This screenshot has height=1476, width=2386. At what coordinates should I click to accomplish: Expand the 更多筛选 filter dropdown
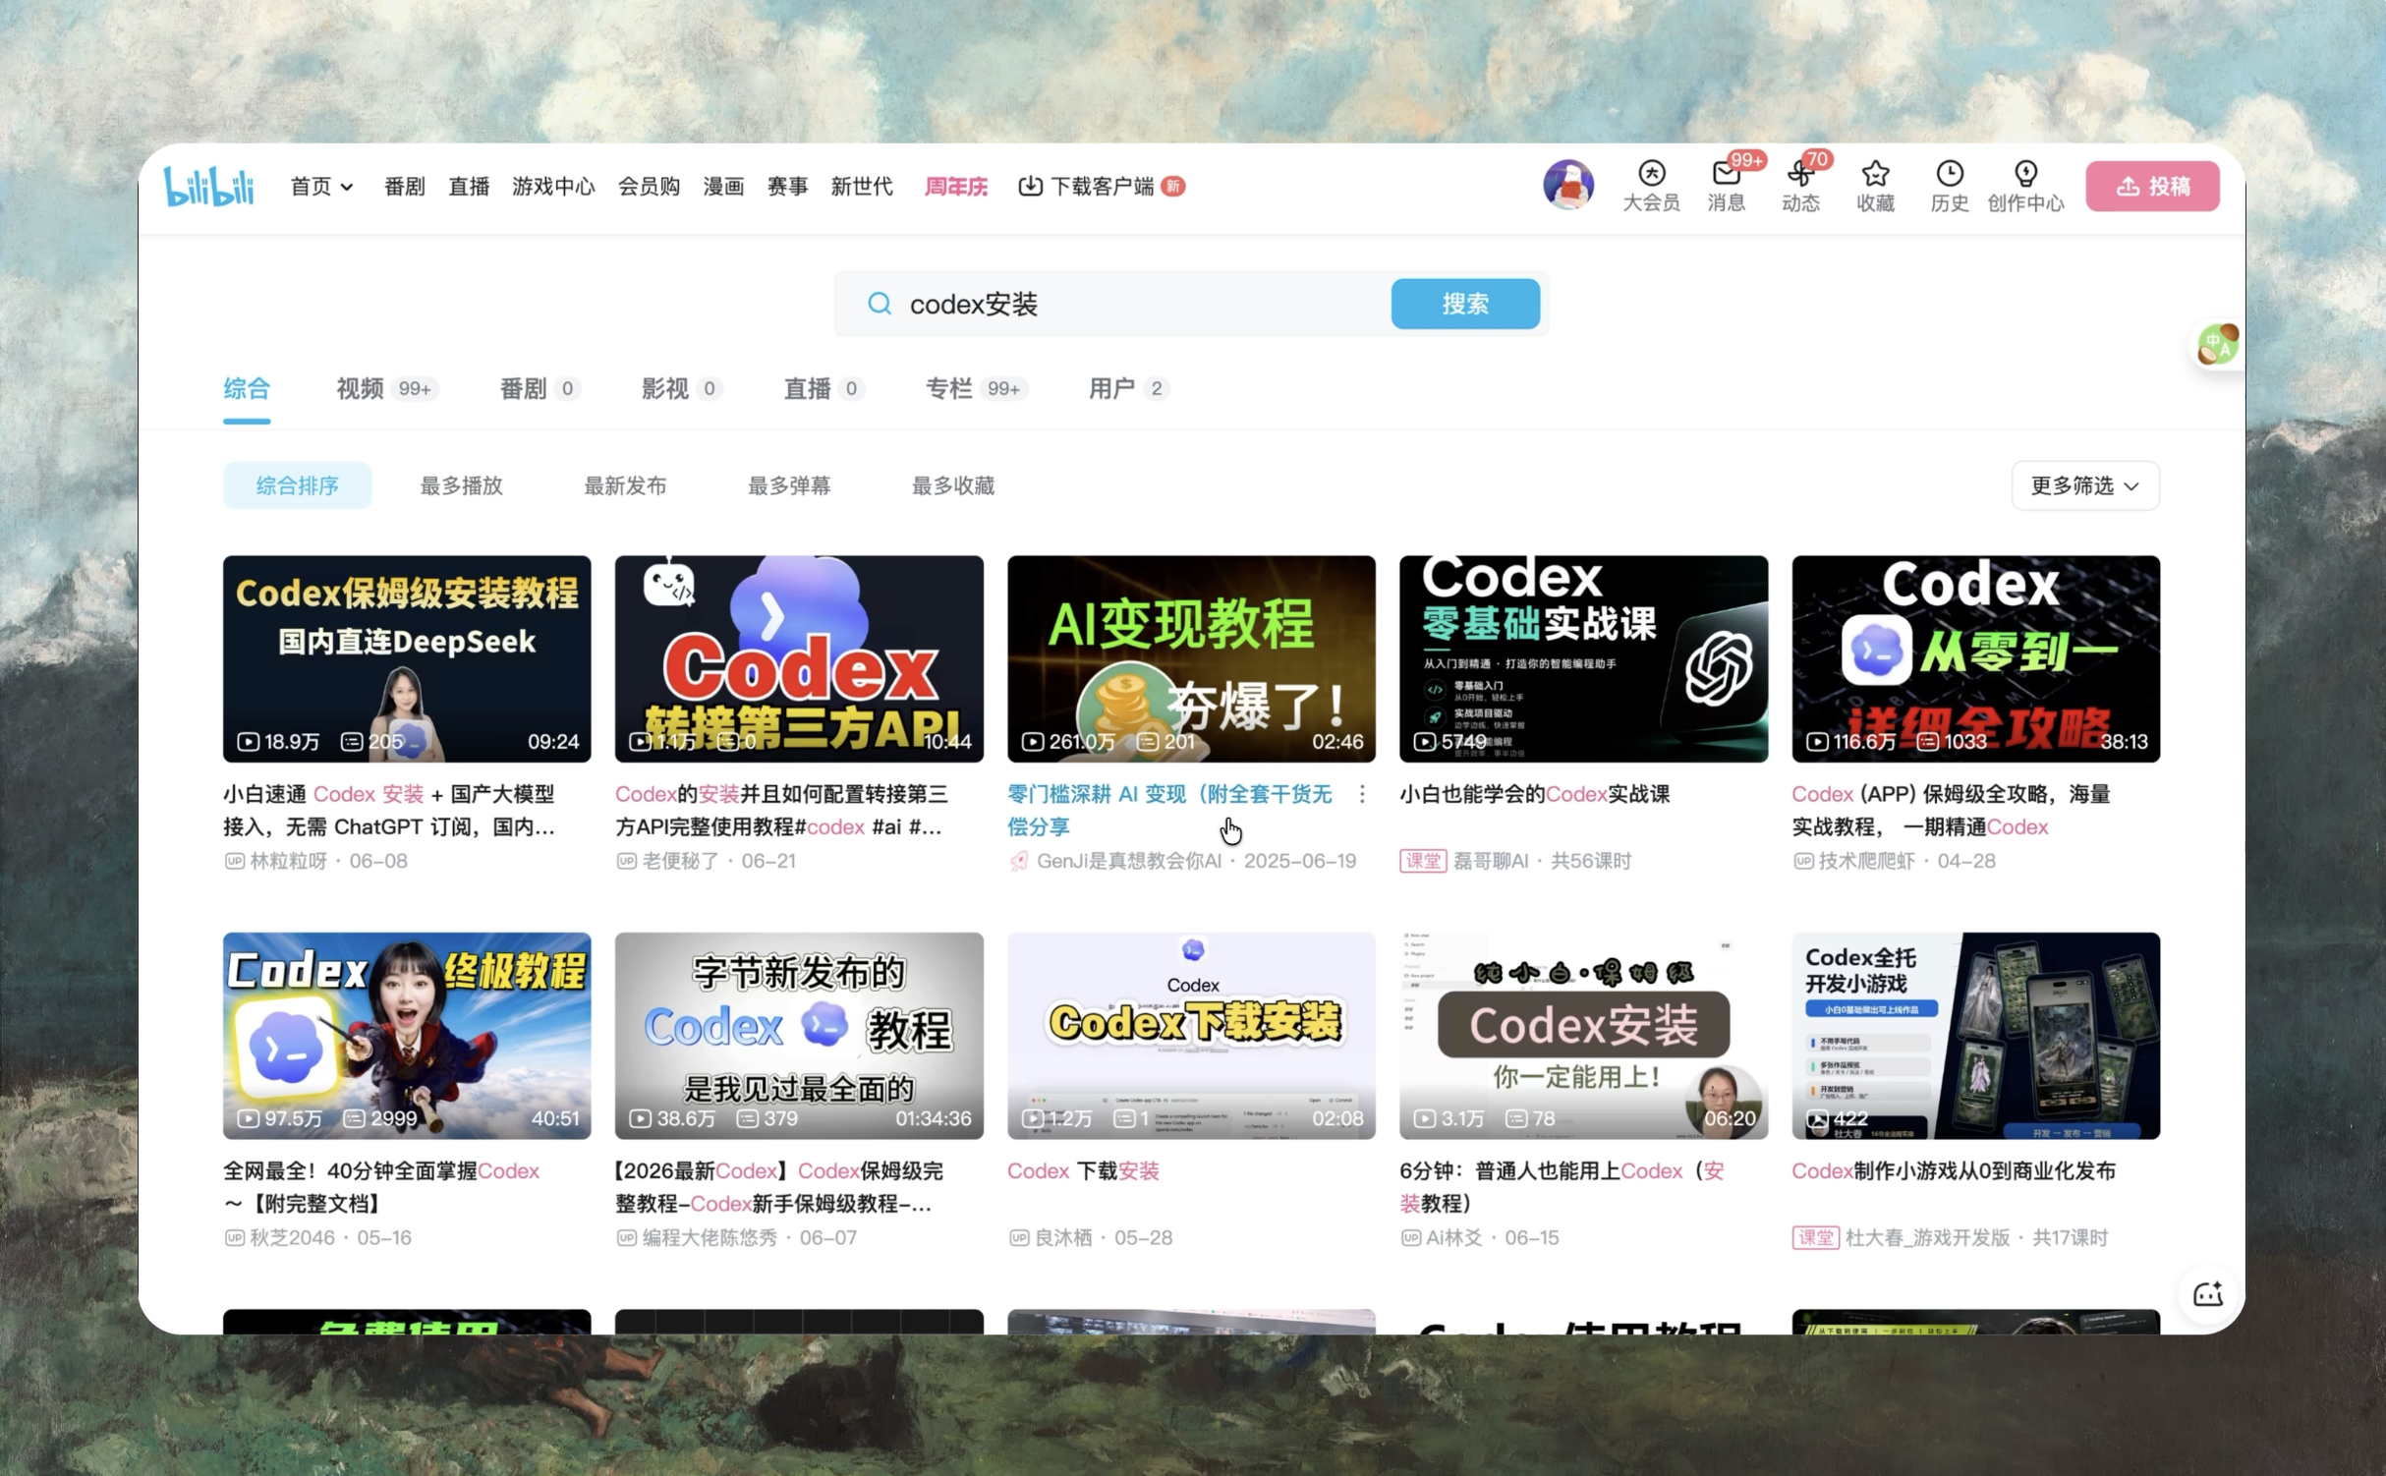pyautogui.click(x=2084, y=485)
